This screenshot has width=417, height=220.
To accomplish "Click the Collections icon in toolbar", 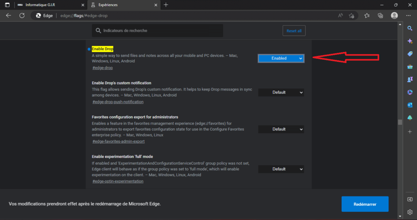I will point(380,16).
